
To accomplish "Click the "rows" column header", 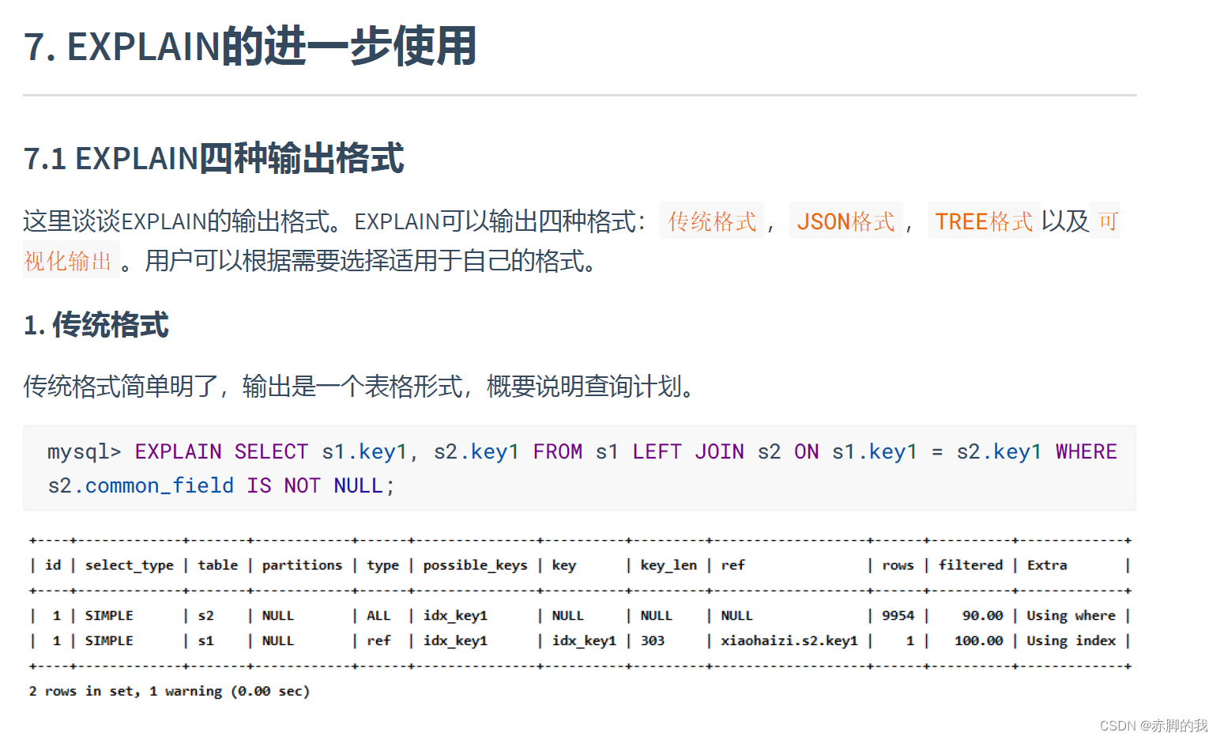I will (898, 565).
